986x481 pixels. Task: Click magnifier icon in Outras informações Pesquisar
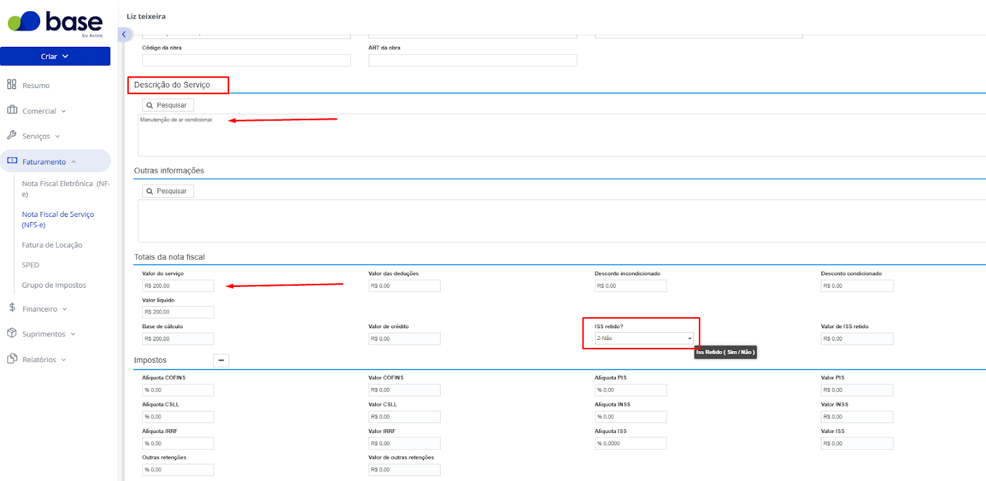pos(150,192)
